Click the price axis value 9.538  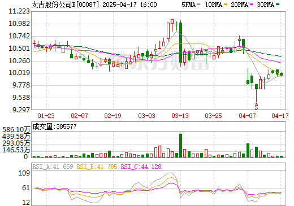coord(21,98)
